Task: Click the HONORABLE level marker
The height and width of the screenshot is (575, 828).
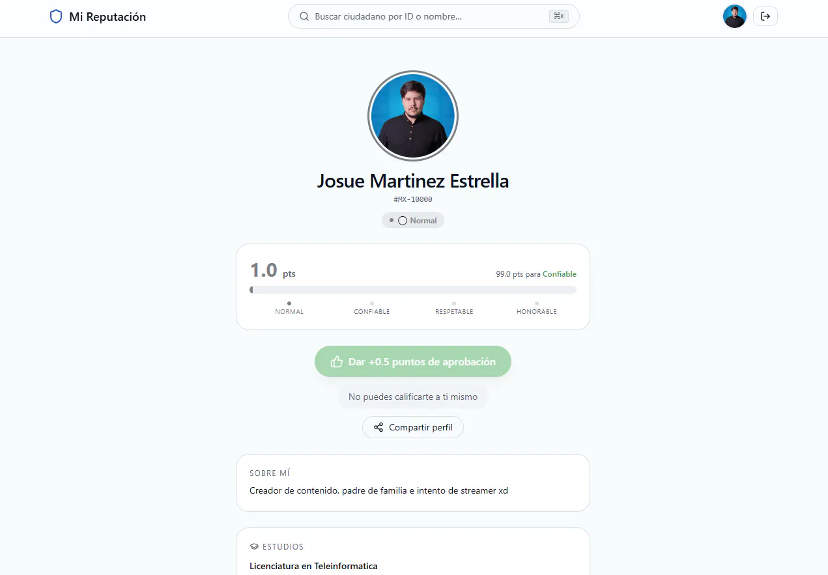Action: coord(537,308)
